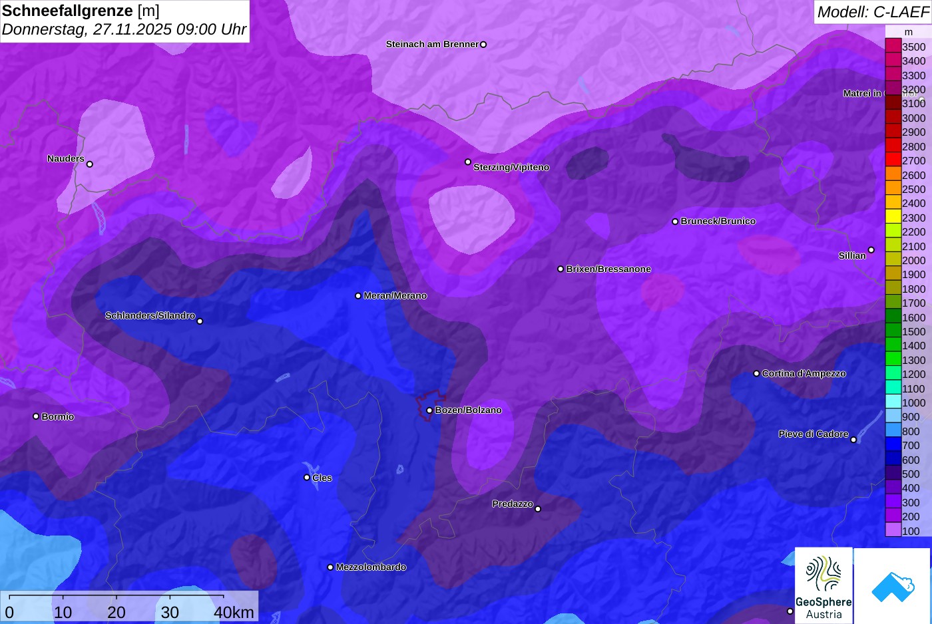
Task: Click the Schneefallgrenze [m] title
Action: coord(81,11)
